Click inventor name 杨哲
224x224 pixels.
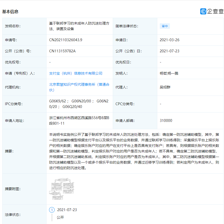[x=163, y=73]
